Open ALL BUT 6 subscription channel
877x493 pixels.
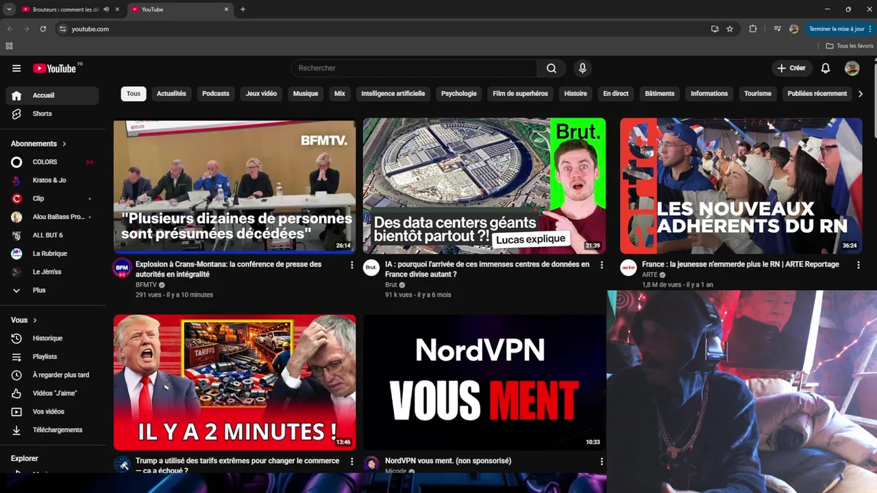52,236
